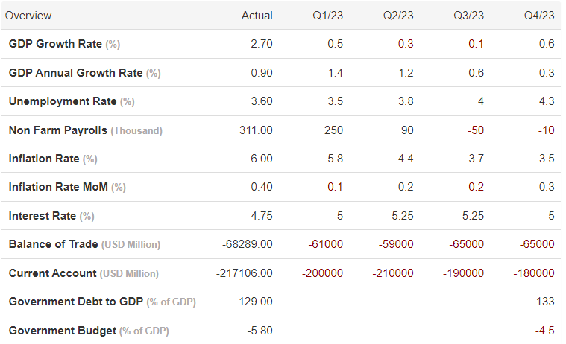Select Inflation Rate MoM actual value 0.40

click(x=262, y=187)
